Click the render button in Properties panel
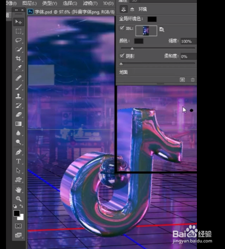Screen dimensions: 225x249 point(182,80)
